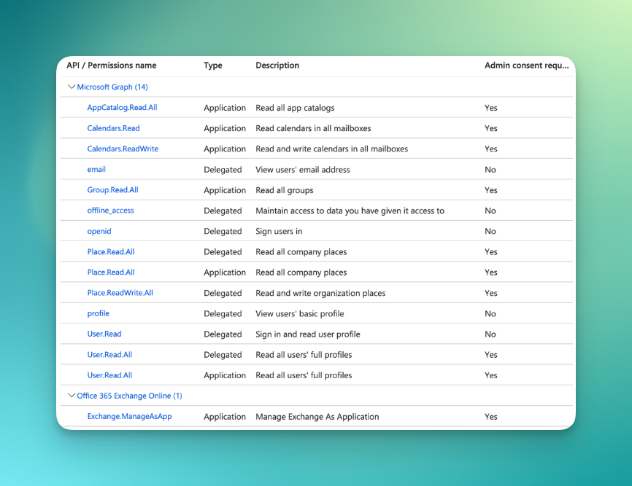Screen dimensions: 632x486
Task: Sort by API / Permissions name column
Action: point(111,66)
